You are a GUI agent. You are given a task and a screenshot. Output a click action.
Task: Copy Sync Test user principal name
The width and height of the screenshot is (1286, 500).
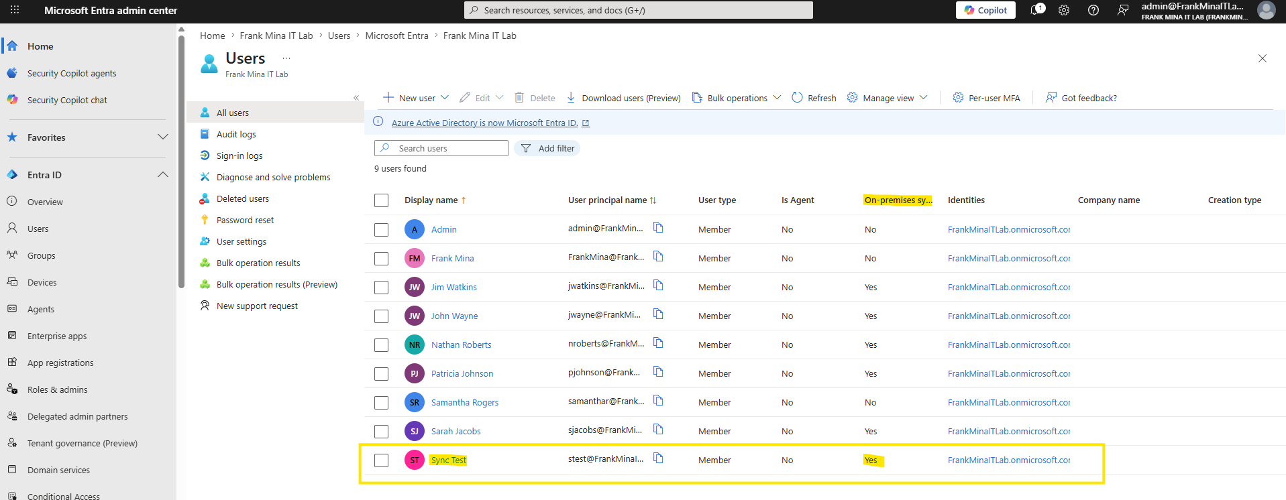click(658, 458)
